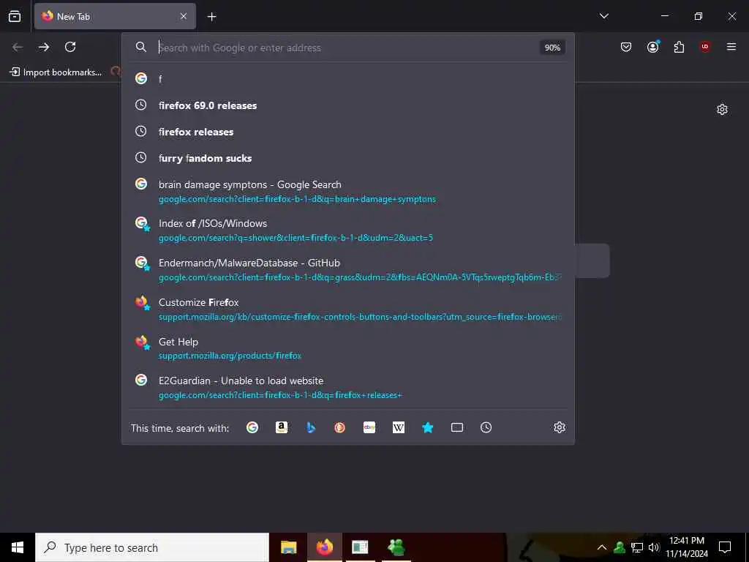Click the address bar search field
This screenshot has height=562, width=749.
(x=347, y=48)
